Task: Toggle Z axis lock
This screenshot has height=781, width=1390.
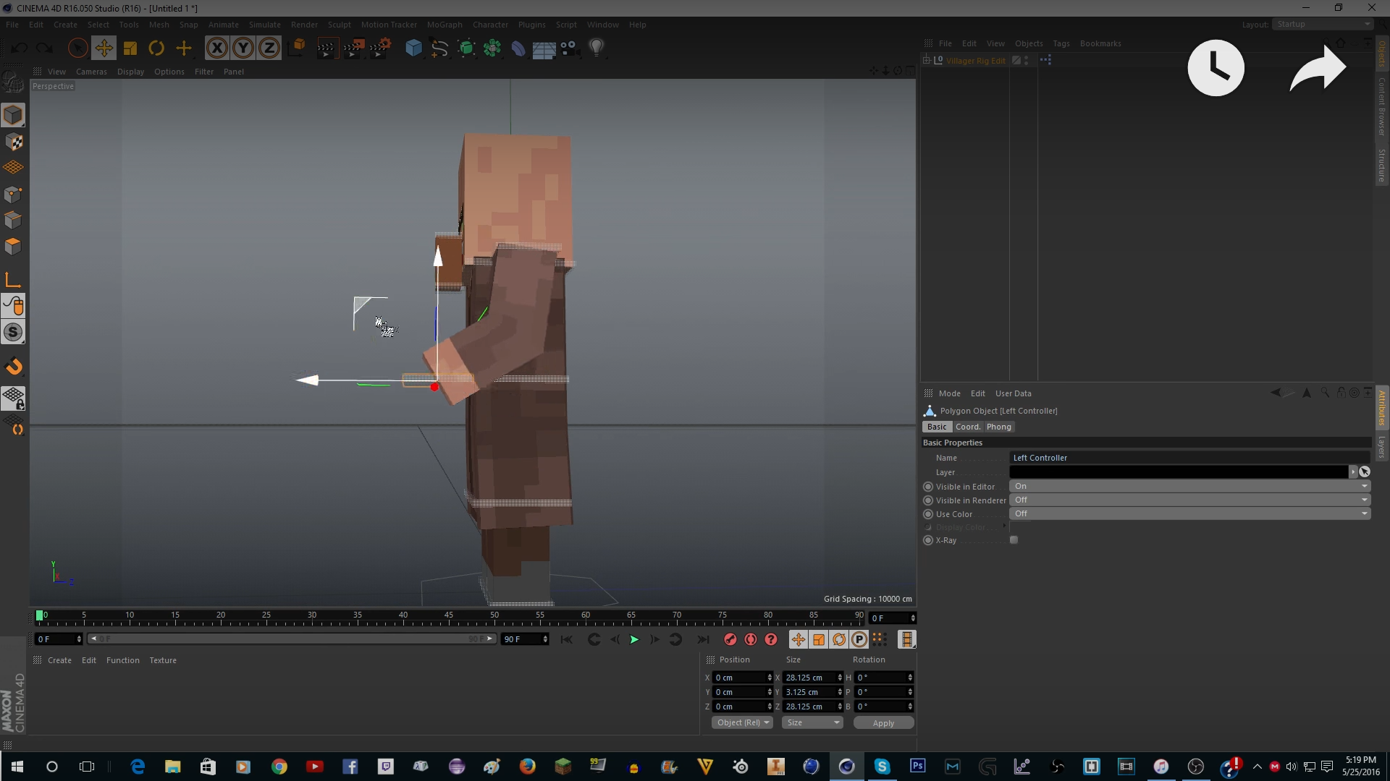Action: [x=269, y=48]
